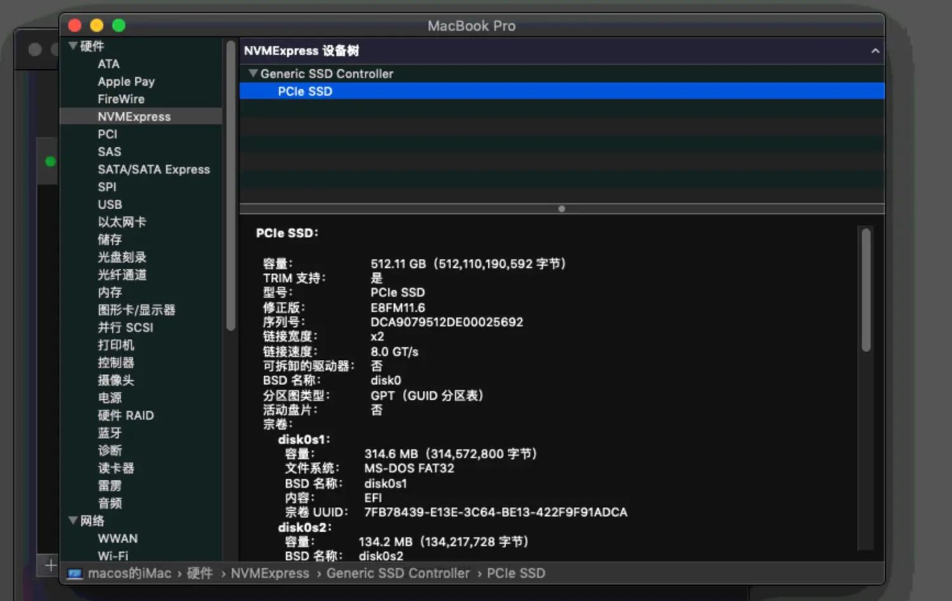Select 光盘刻录 in the sidebar
This screenshot has width=952, height=601.
(122, 257)
